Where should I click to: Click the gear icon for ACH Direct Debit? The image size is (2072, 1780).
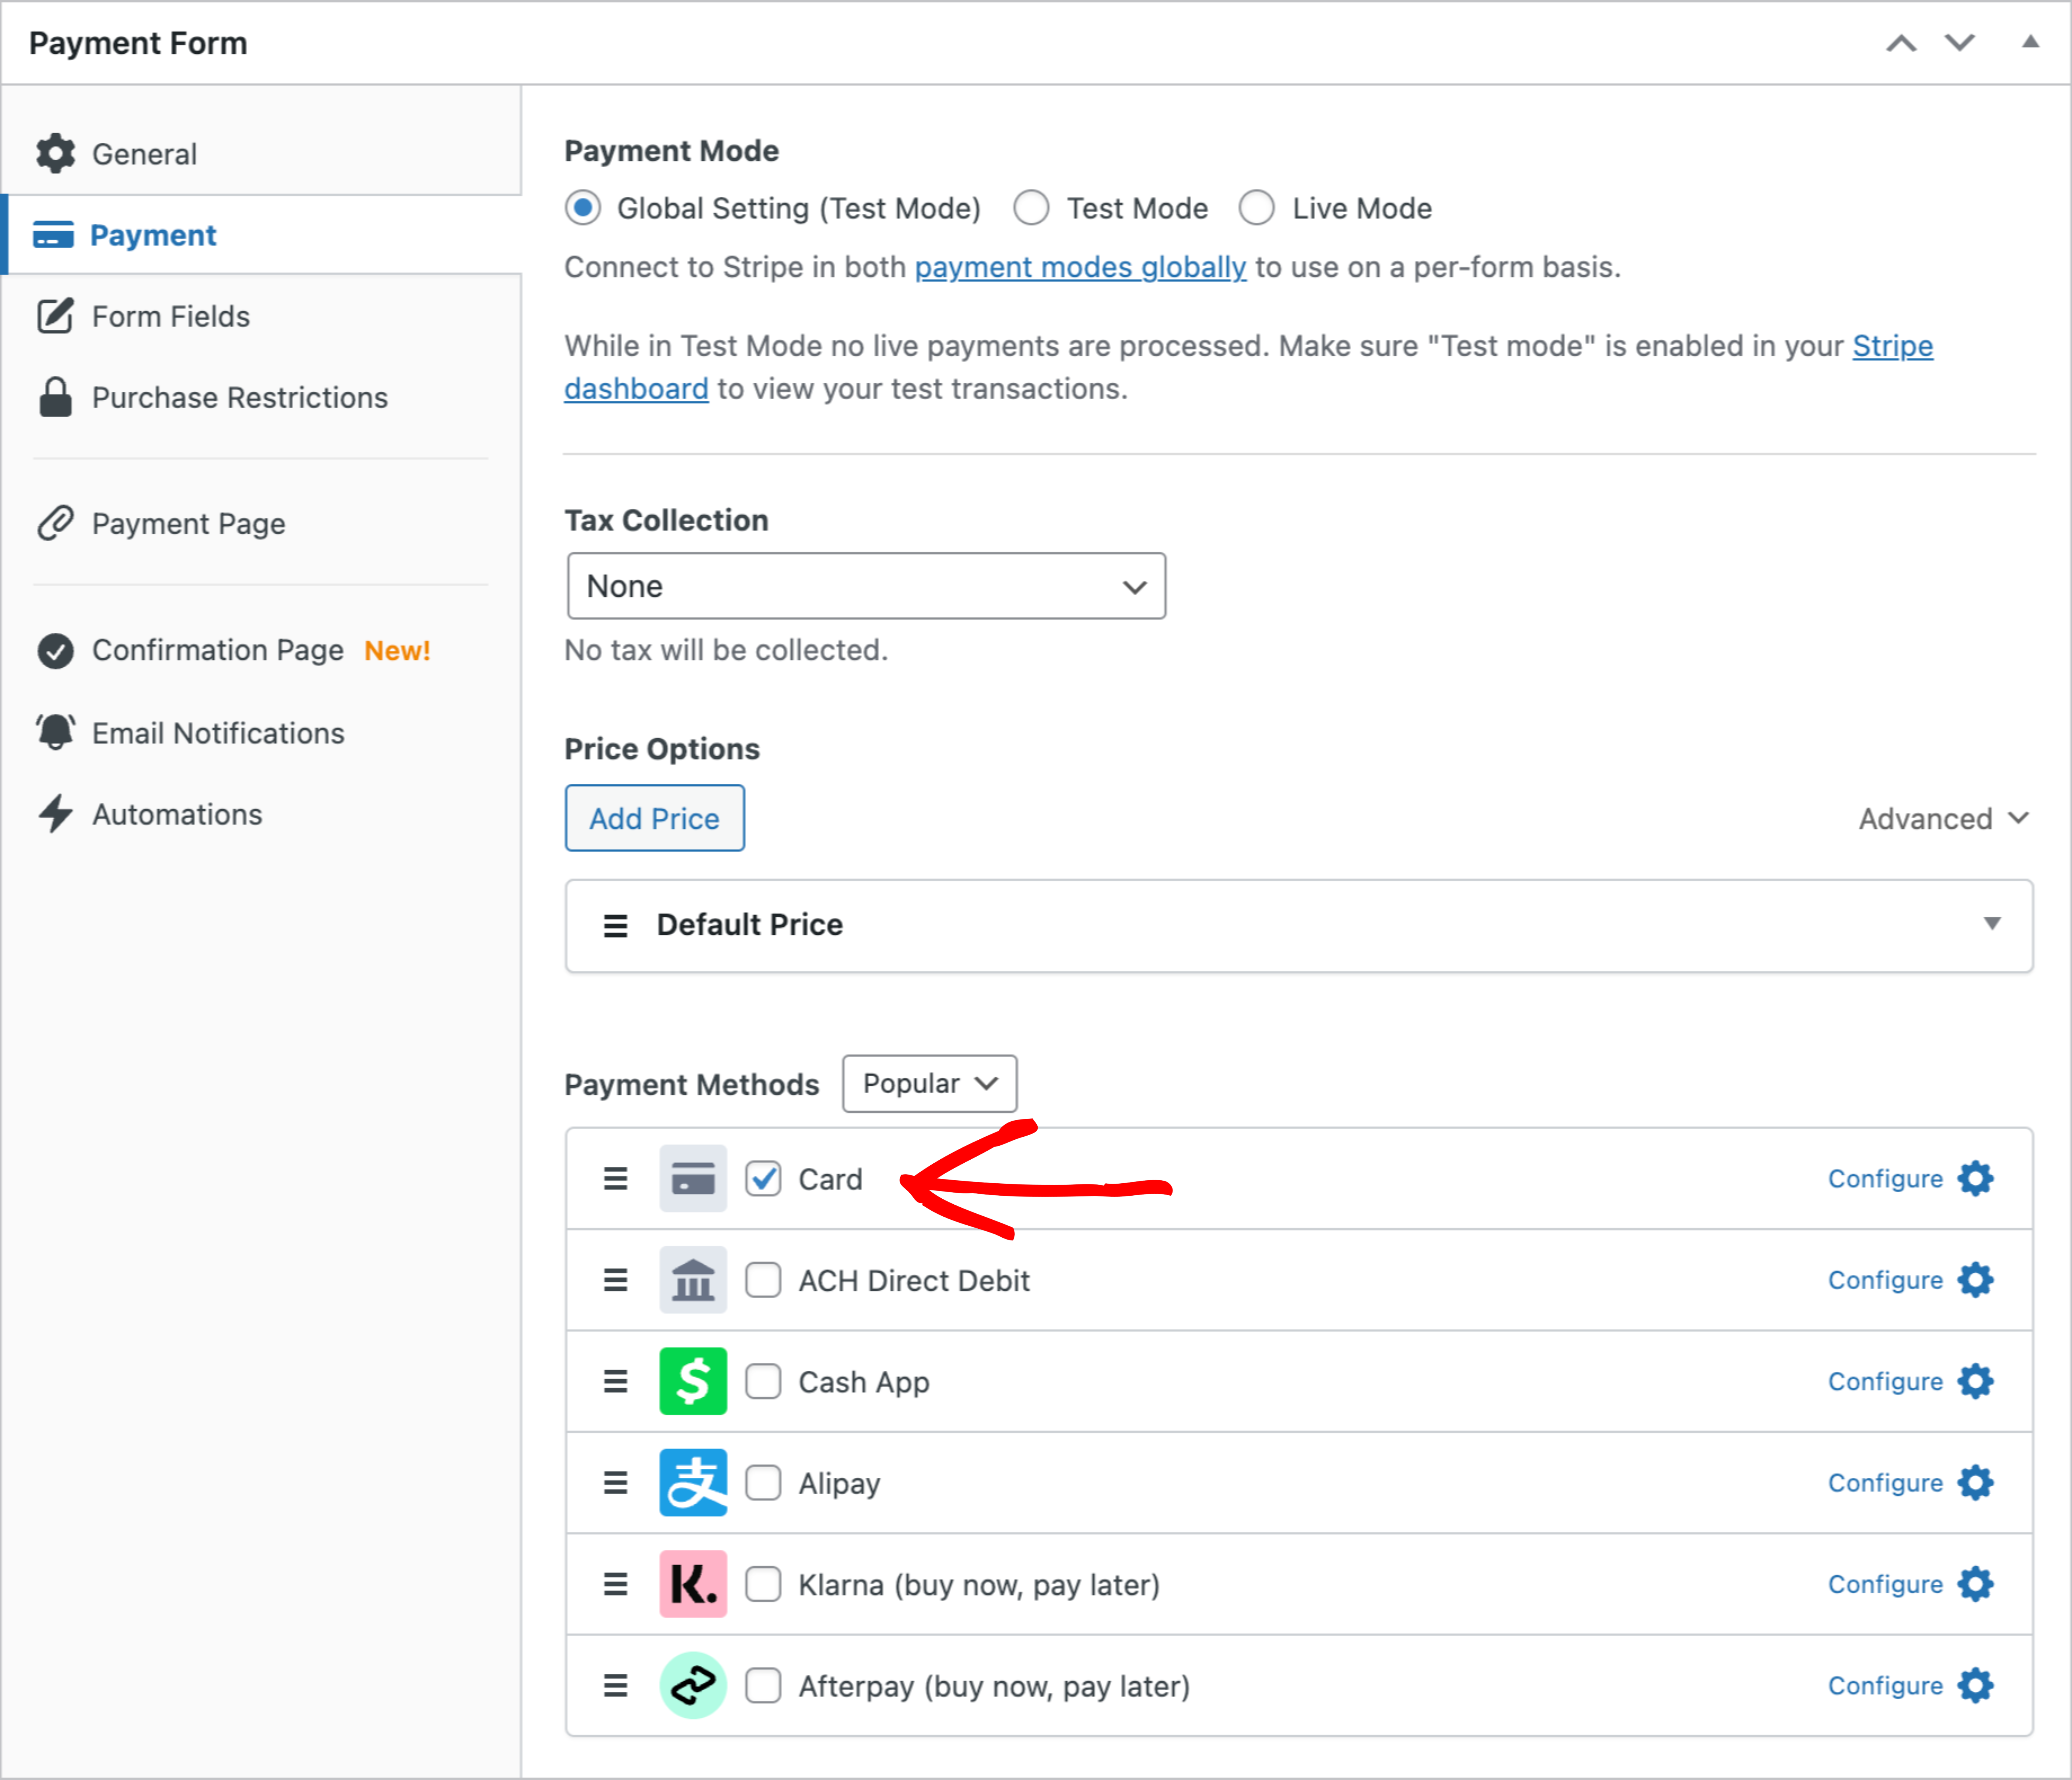pos(1976,1280)
